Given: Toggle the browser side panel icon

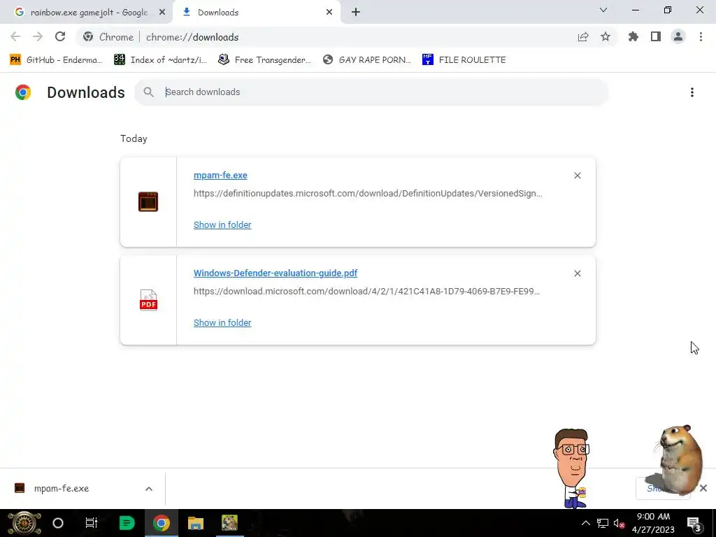Looking at the screenshot, I should (x=656, y=36).
